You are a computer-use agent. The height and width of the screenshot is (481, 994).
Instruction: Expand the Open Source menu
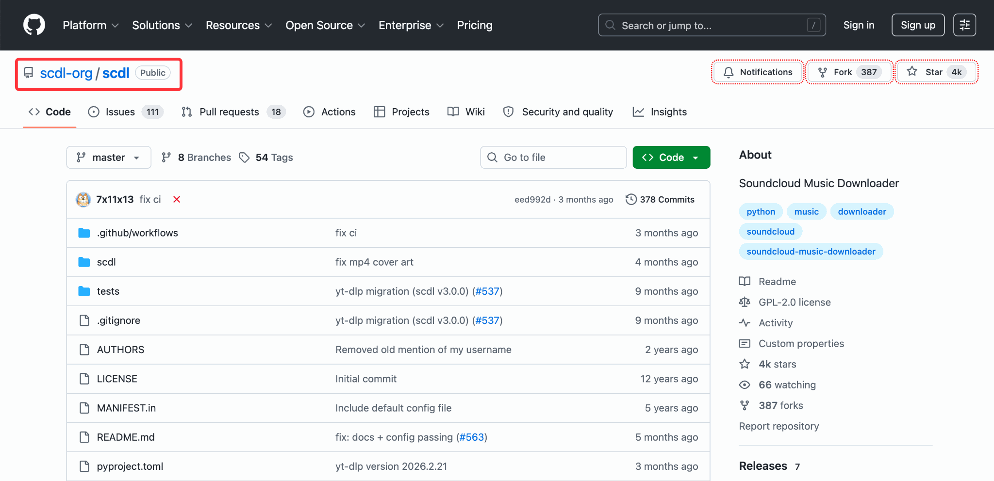tap(325, 25)
